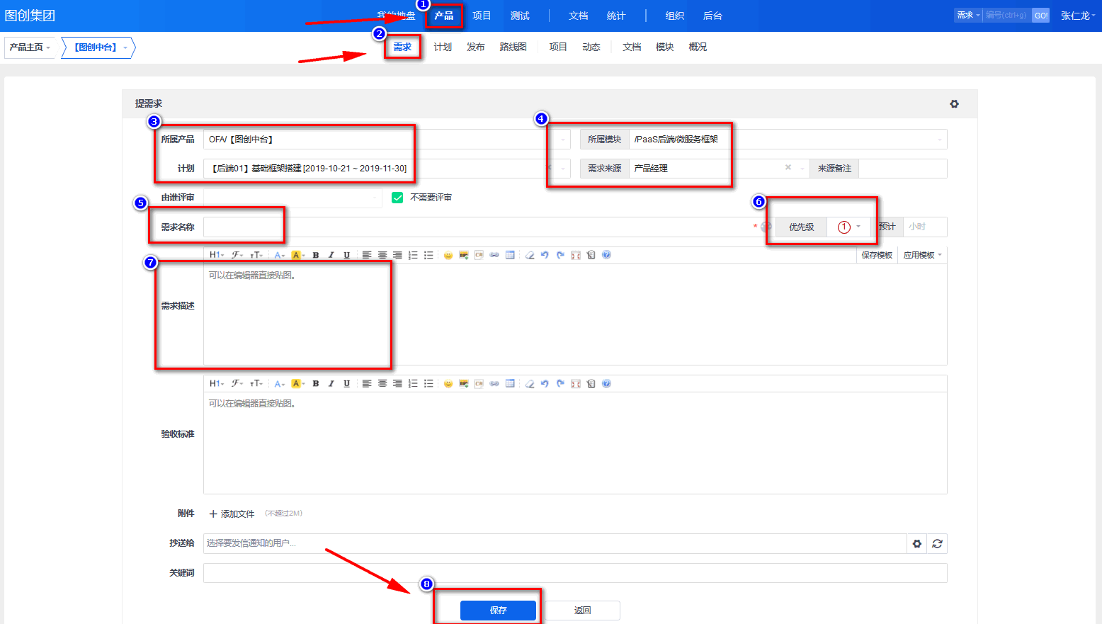The image size is (1102, 624).
Task: Toggle bold in 验收标准 editor toolbar
Action: 316,384
